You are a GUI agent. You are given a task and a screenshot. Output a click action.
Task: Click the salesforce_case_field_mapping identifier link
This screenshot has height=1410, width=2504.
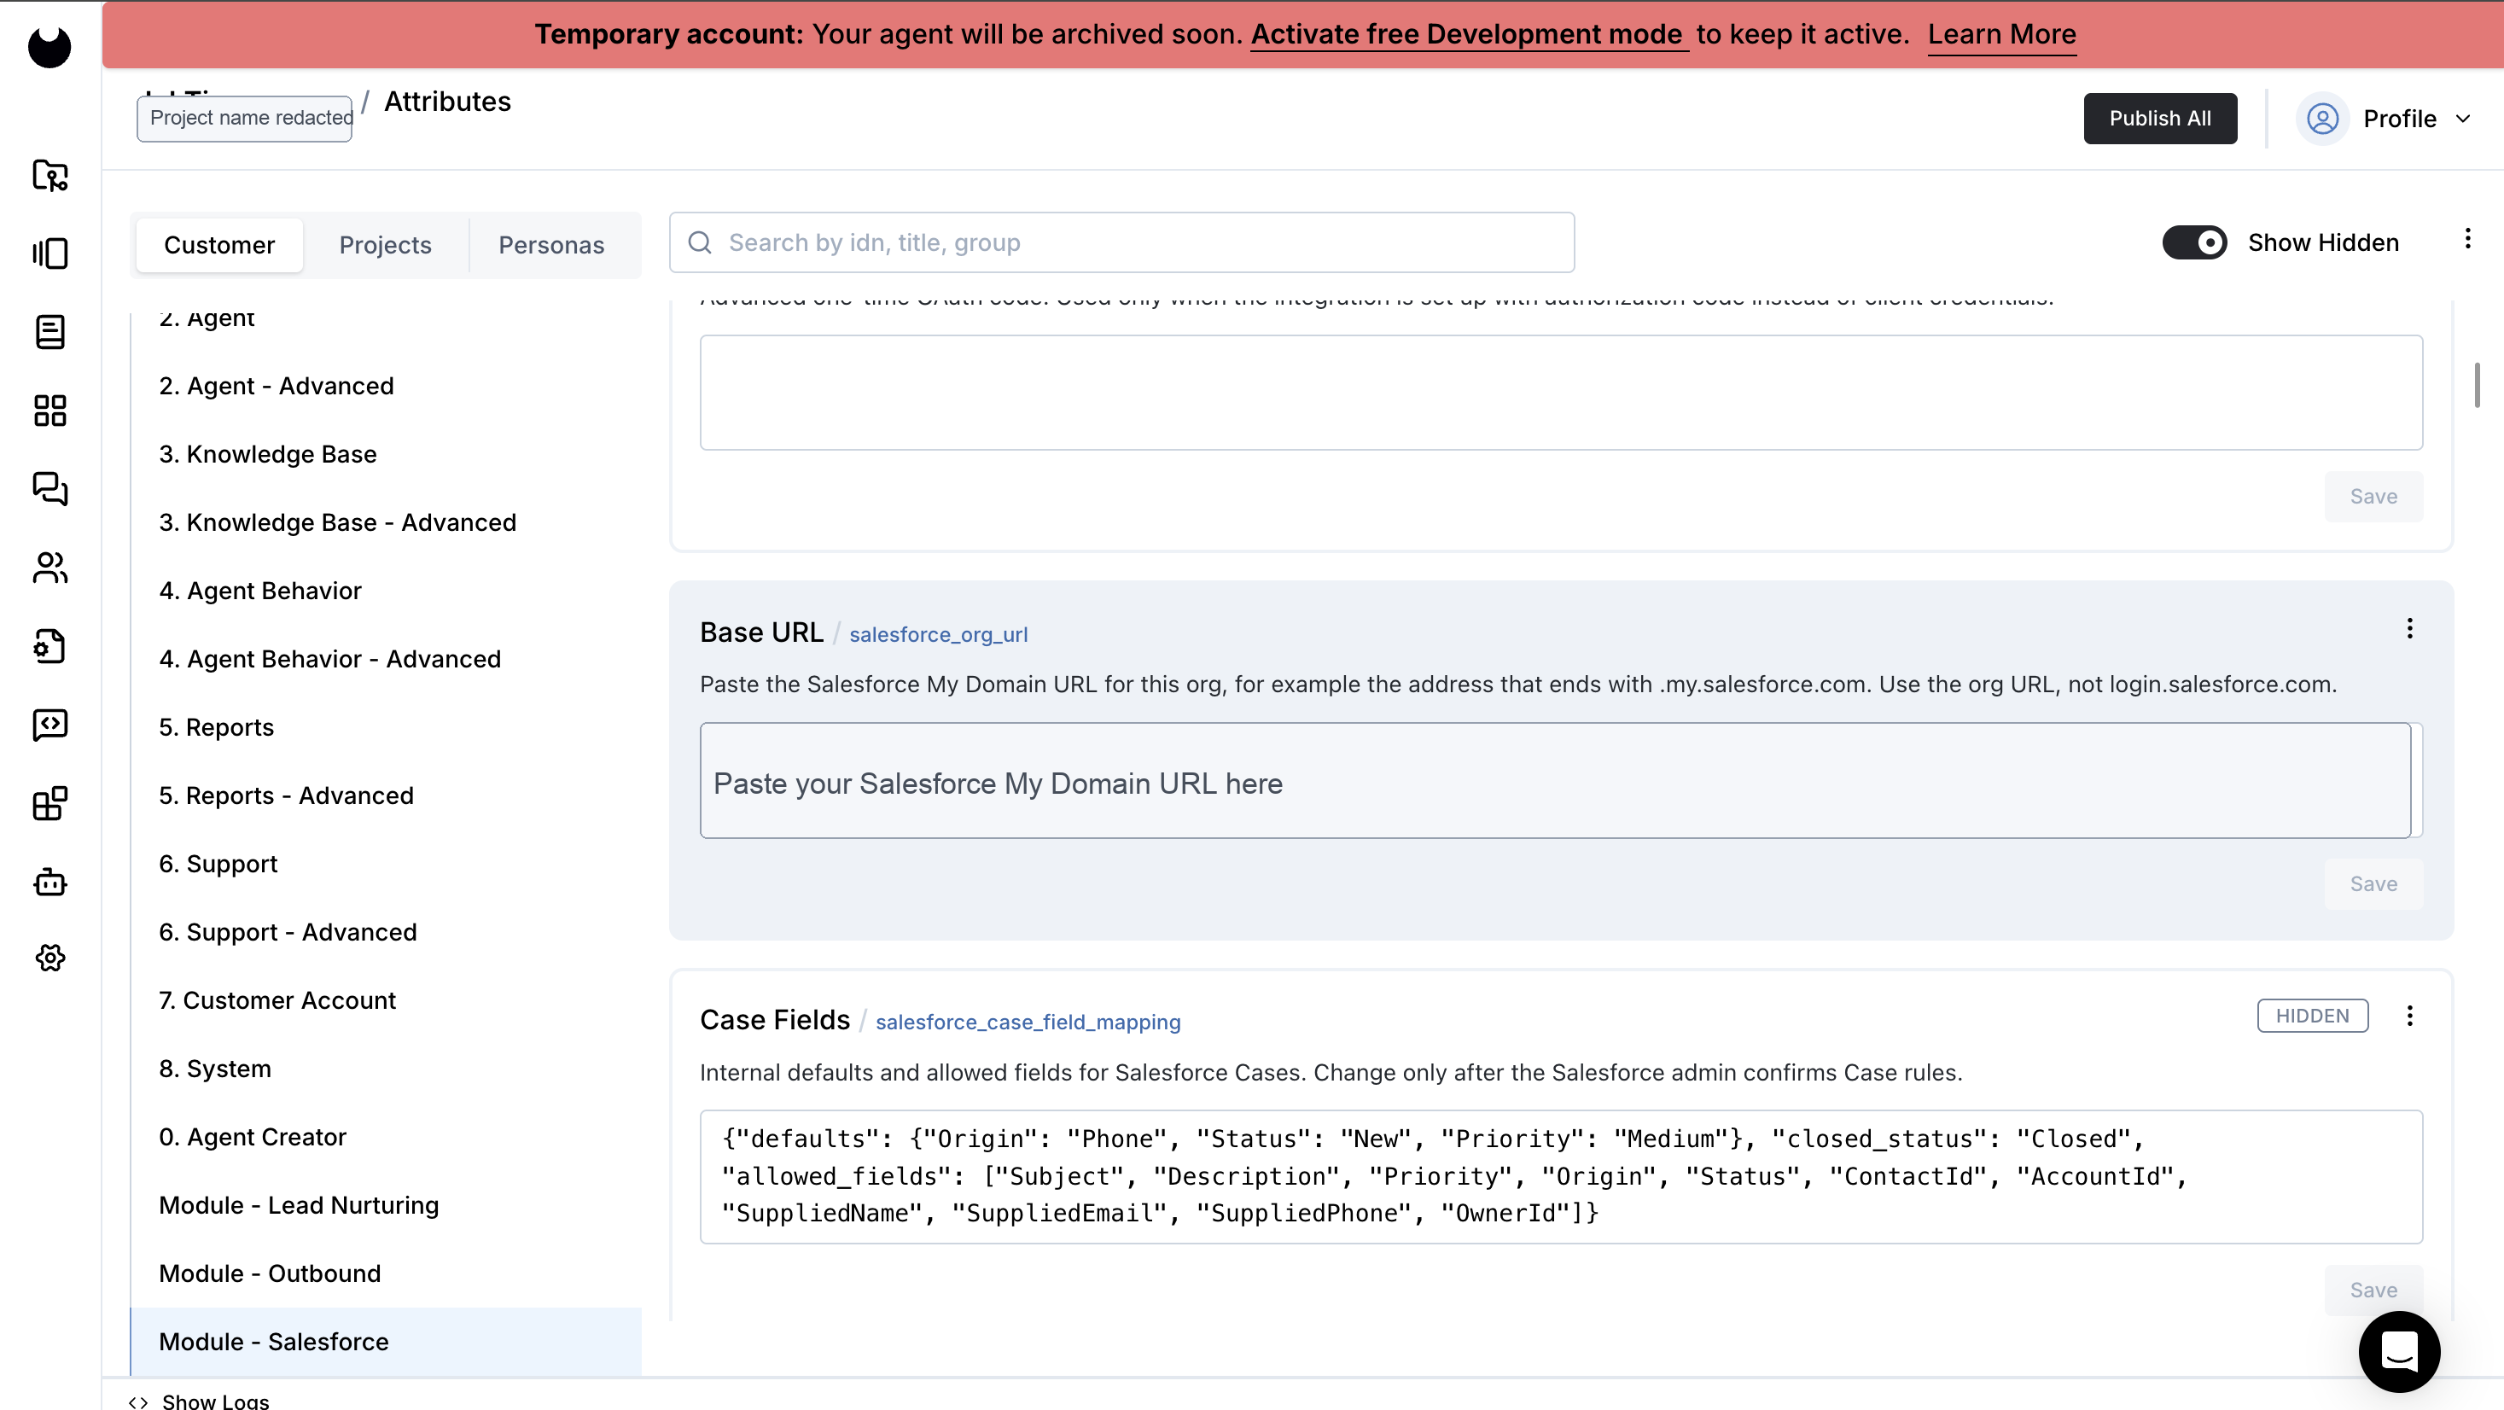coord(1028,1022)
